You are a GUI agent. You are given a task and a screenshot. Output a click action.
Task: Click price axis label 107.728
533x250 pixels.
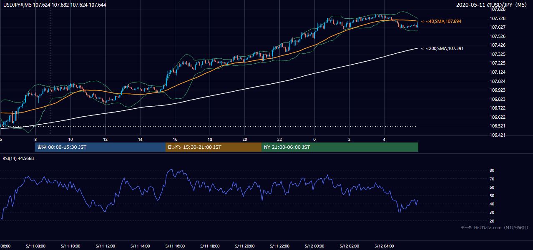(x=497, y=19)
